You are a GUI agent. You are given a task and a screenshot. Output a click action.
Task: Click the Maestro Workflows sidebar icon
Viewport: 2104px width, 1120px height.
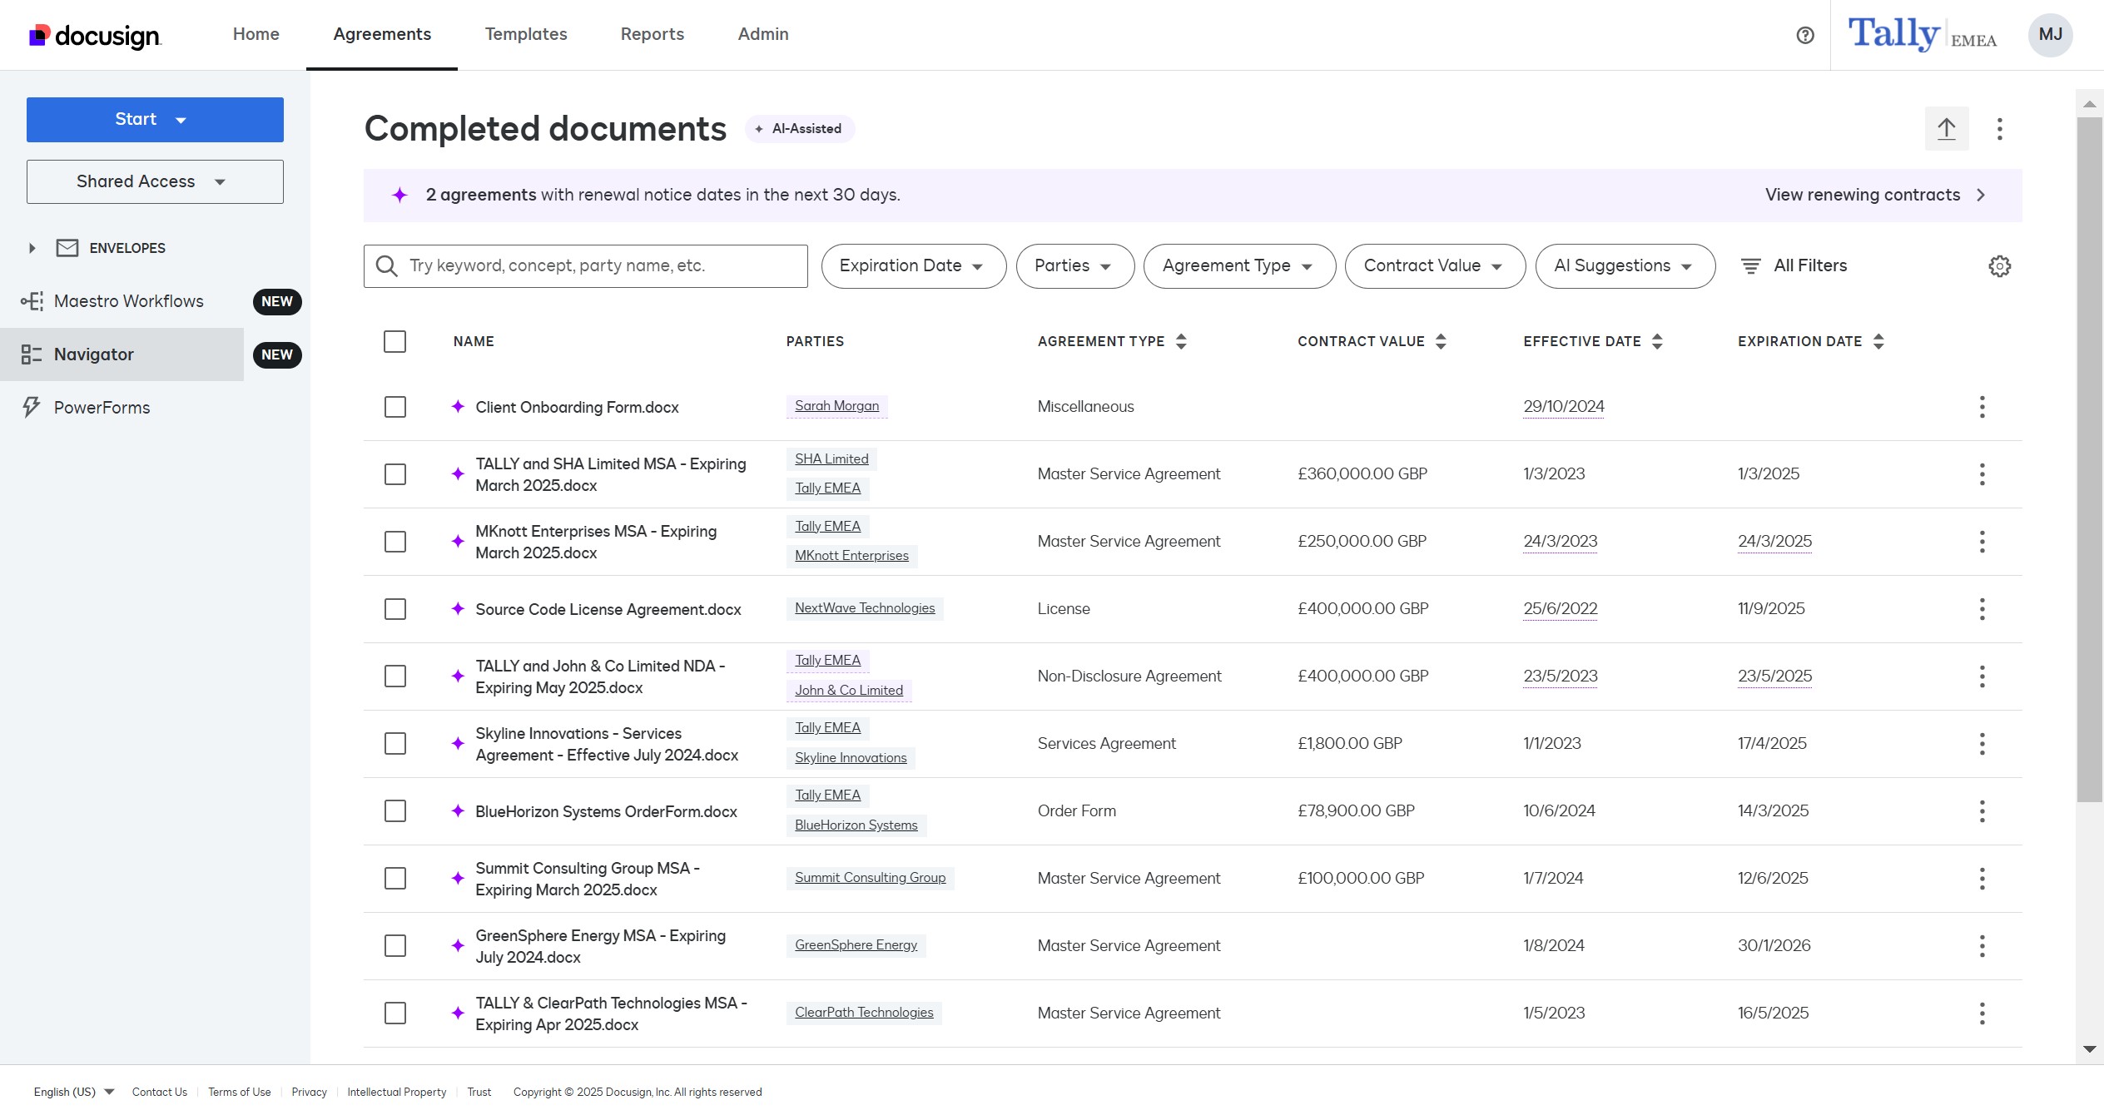[x=32, y=301]
